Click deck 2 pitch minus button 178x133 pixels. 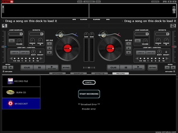167,67
